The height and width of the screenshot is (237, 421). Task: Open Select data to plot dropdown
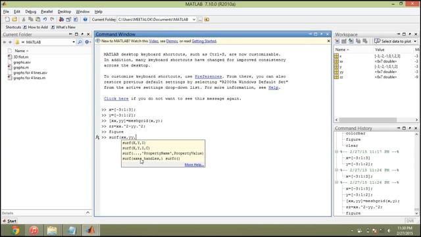tap(415, 41)
